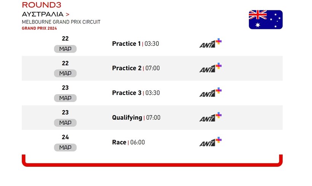Select the ΜΑΡ badge under date 24
The width and height of the screenshot is (312, 186).
[65, 148]
